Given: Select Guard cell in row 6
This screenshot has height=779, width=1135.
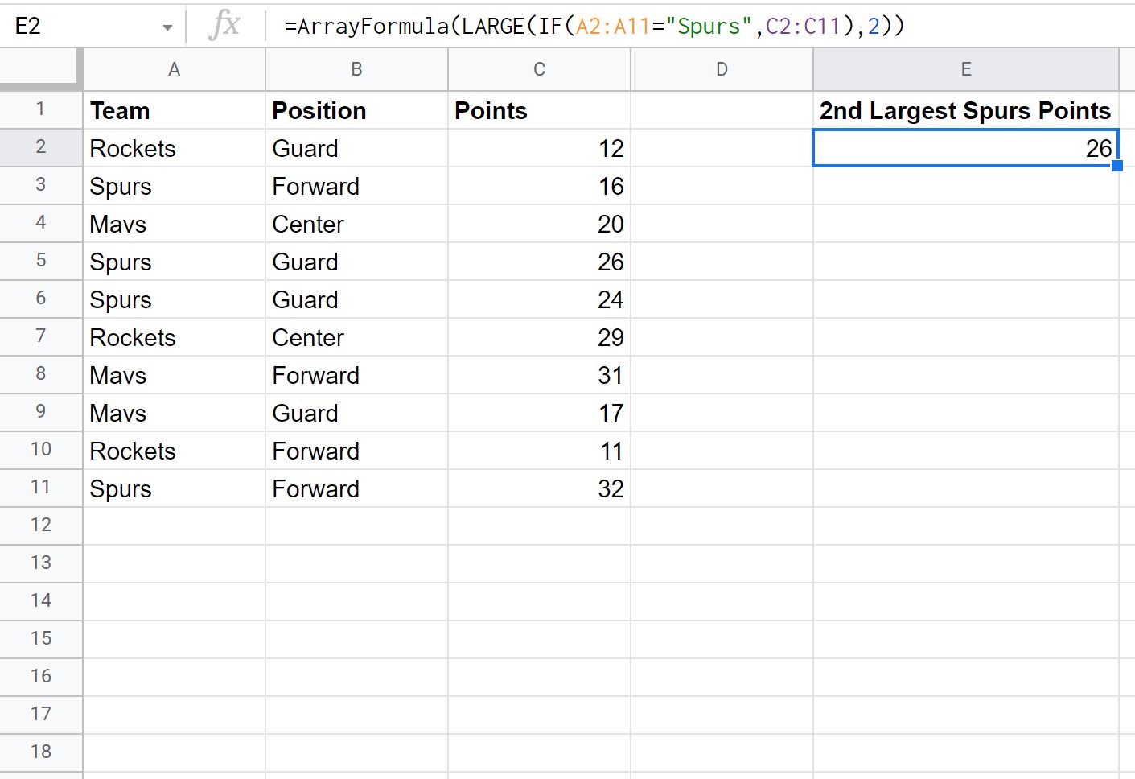Looking at the screenshot, I should (357, 299).
